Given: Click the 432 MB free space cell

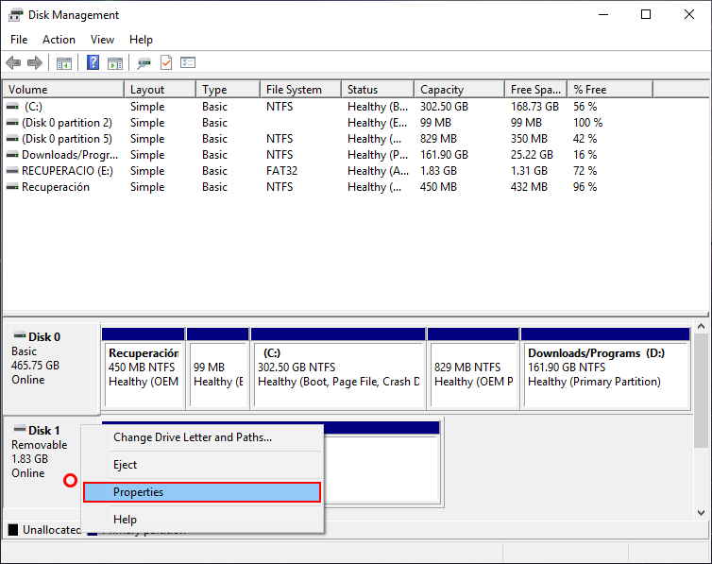Looking at the screenshot, I should click(x=529, y=187).
